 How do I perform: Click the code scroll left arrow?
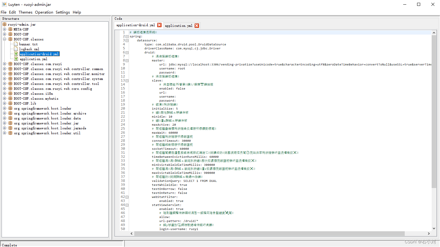[132, 233]
